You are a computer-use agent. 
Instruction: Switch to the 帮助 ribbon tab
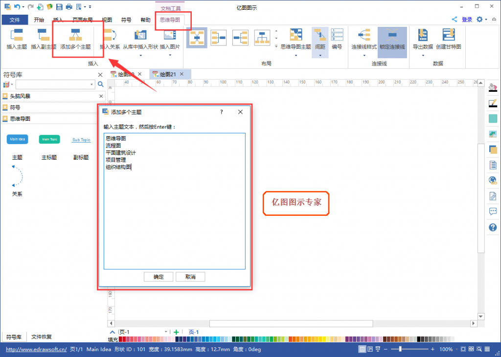[145, 20]
